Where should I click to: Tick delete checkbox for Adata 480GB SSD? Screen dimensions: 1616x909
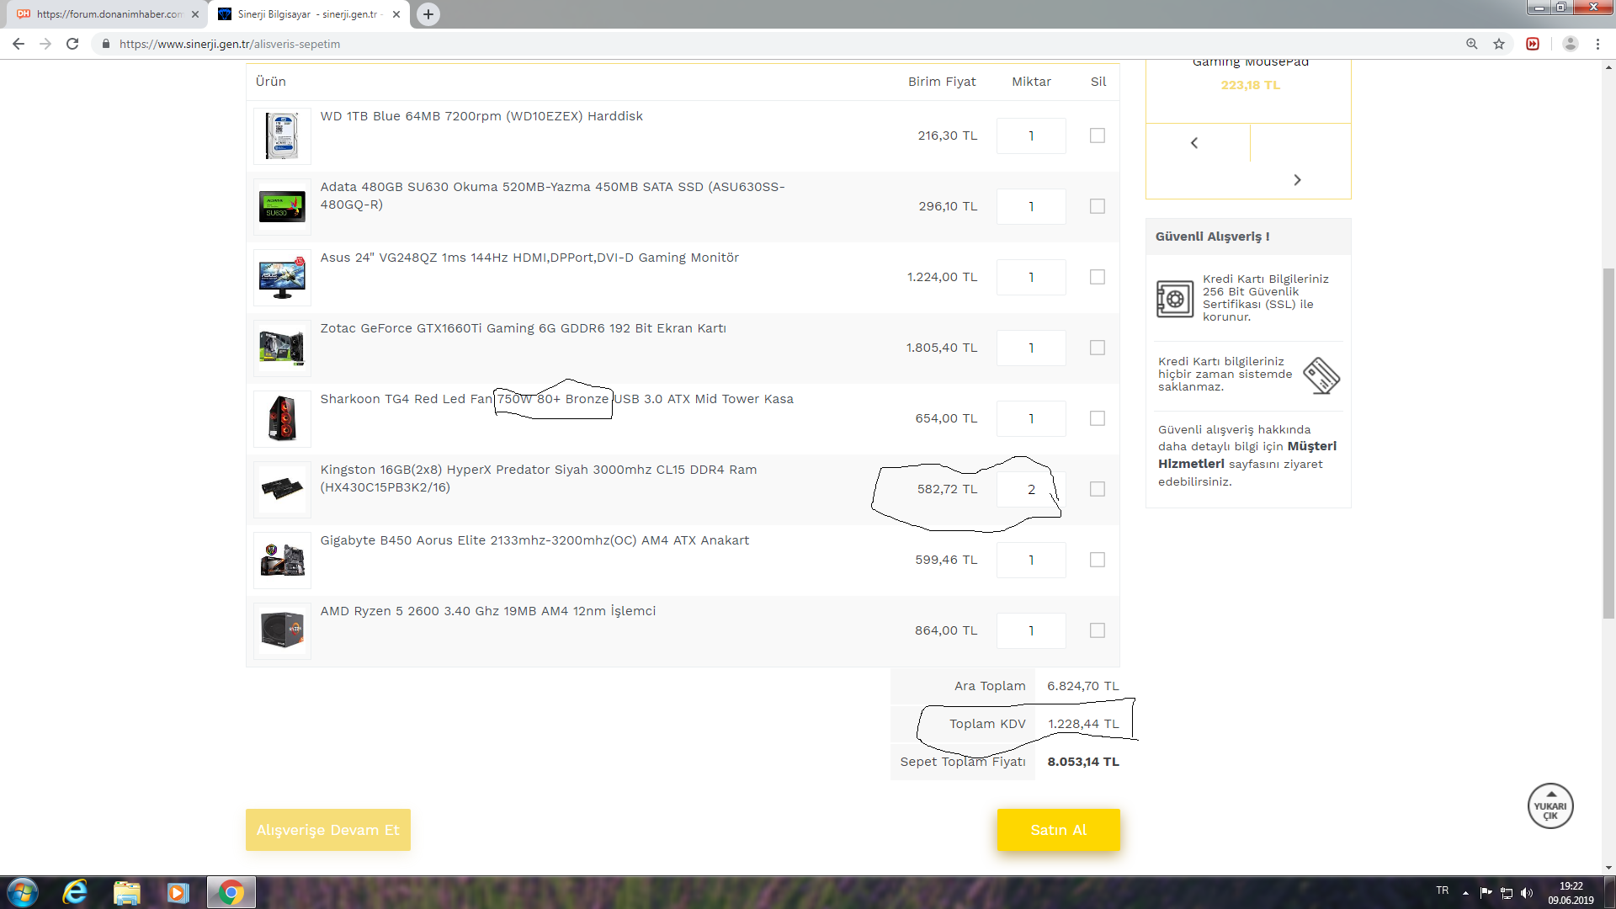[x=1098, y=206]
